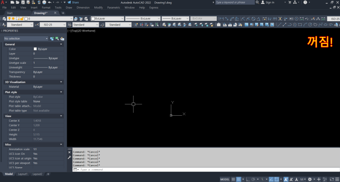The width and height of the screenshot is (340, 182).
Task: Click the MODEL space button in status bar
Action: 225,179
